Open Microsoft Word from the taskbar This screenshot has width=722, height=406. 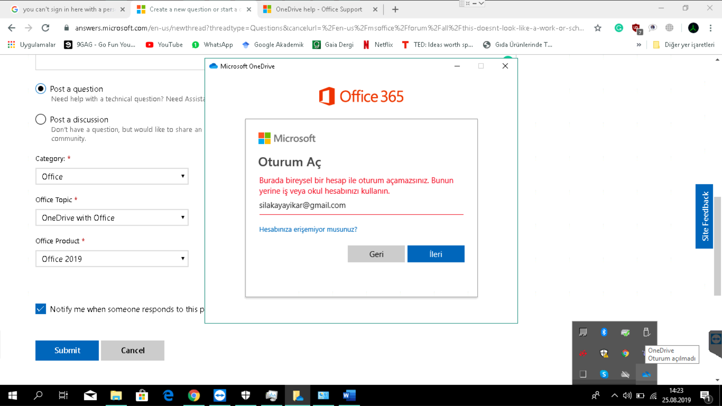349,395
